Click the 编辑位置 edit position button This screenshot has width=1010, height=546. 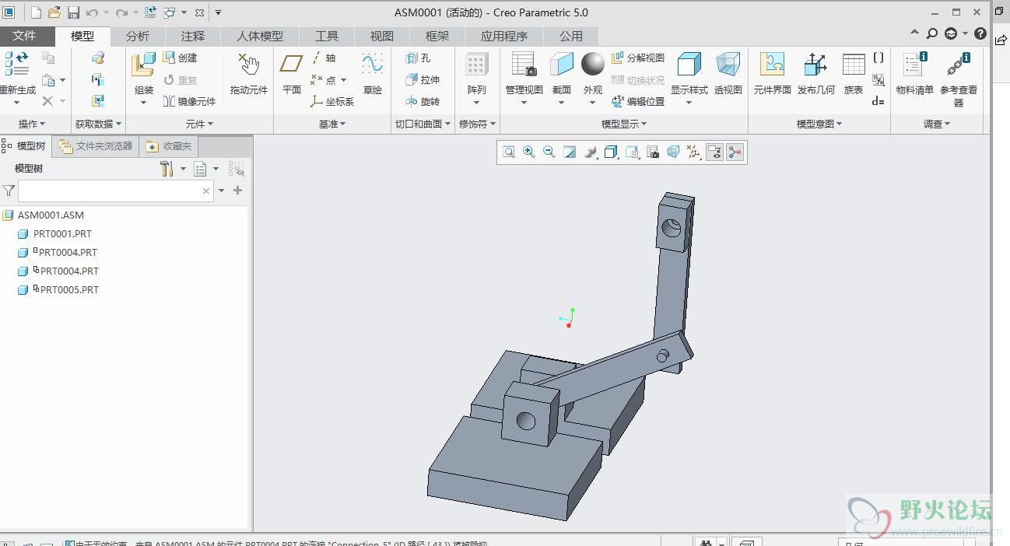click(638, 102)
